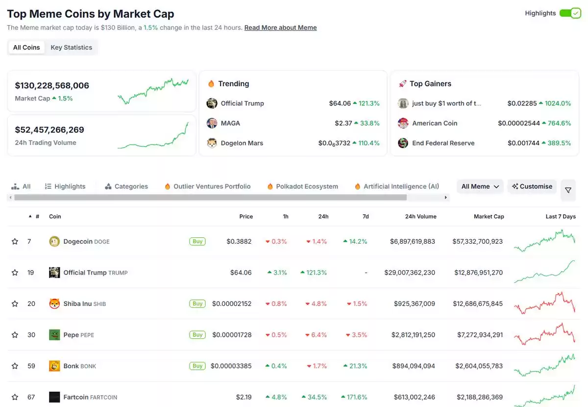The height and width of the screenshot is (407, 588).
Task: Click the Bonk coin logo
Action: click(54, 366)
